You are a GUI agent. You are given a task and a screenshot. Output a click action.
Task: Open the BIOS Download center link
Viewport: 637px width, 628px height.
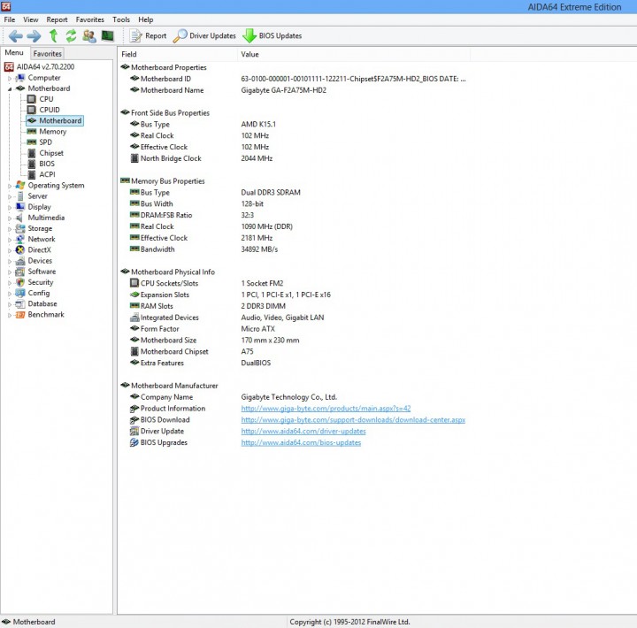[x=353, y=419]
